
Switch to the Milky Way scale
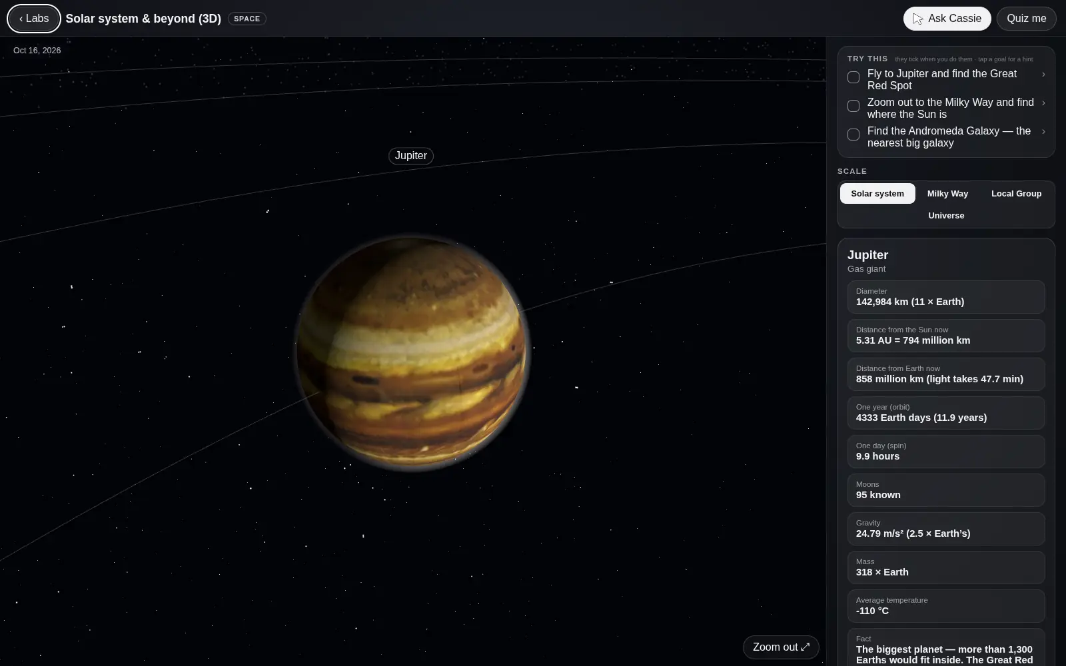pos(947,194)
